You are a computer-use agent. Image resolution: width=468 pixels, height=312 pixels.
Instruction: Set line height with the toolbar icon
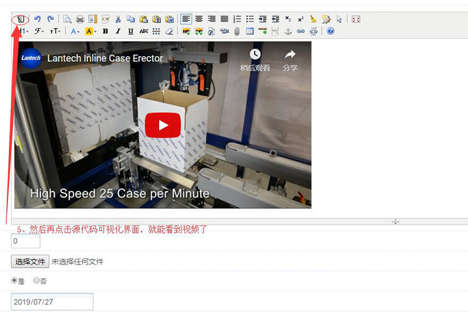point(156,31)
